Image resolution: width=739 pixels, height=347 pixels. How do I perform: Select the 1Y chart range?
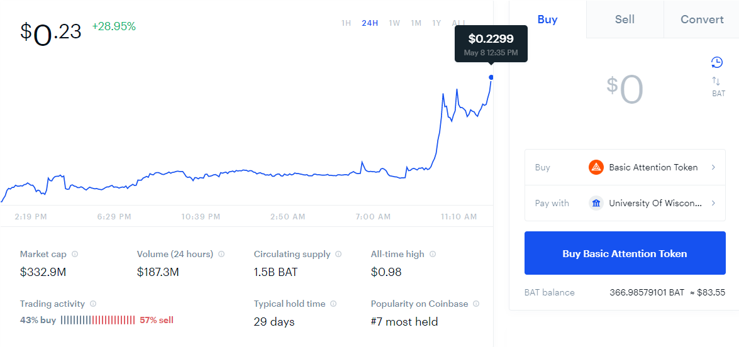437,23
